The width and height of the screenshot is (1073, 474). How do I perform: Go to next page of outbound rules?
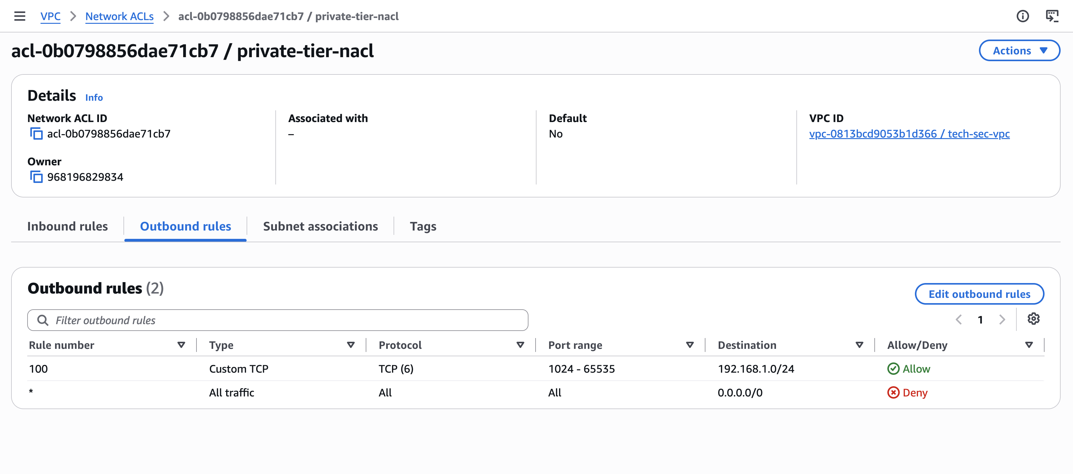point(1002,320)
